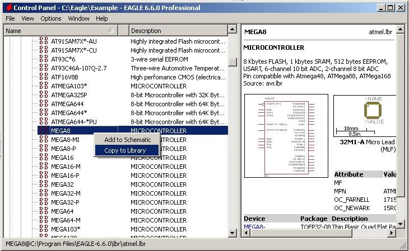
Task: Click the 32M1-A package footprint preview
Action: click(x=365, y=115)
